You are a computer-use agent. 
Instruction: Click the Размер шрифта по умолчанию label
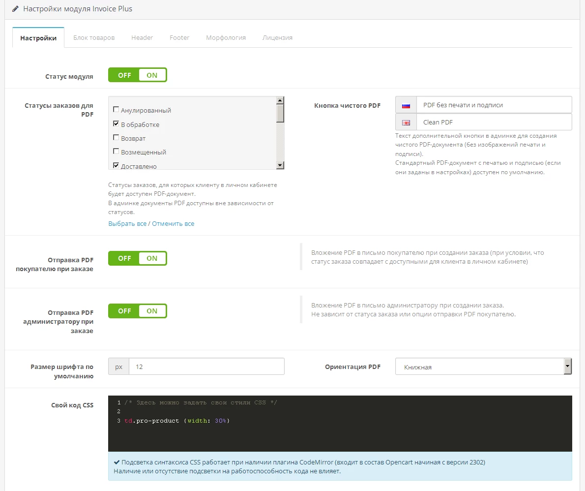pyautogui.click(x=62, y=371)
